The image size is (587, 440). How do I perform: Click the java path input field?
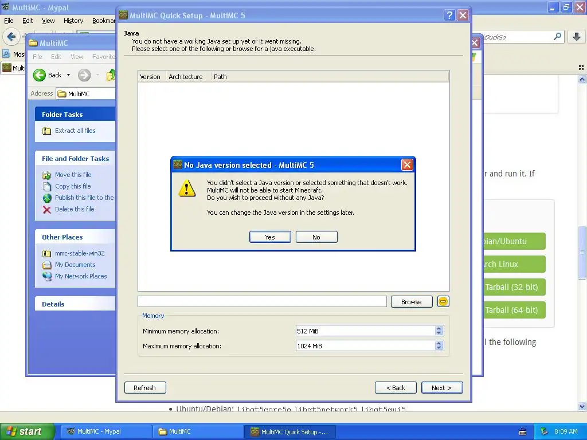[x=262, y=301]
